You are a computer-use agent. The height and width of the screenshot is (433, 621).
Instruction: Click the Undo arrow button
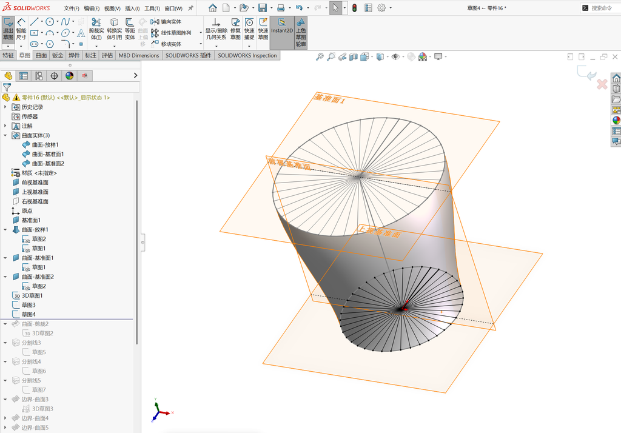(299, 8)
